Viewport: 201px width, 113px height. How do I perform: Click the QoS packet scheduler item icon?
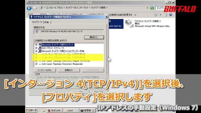click(x=40, y=48)
